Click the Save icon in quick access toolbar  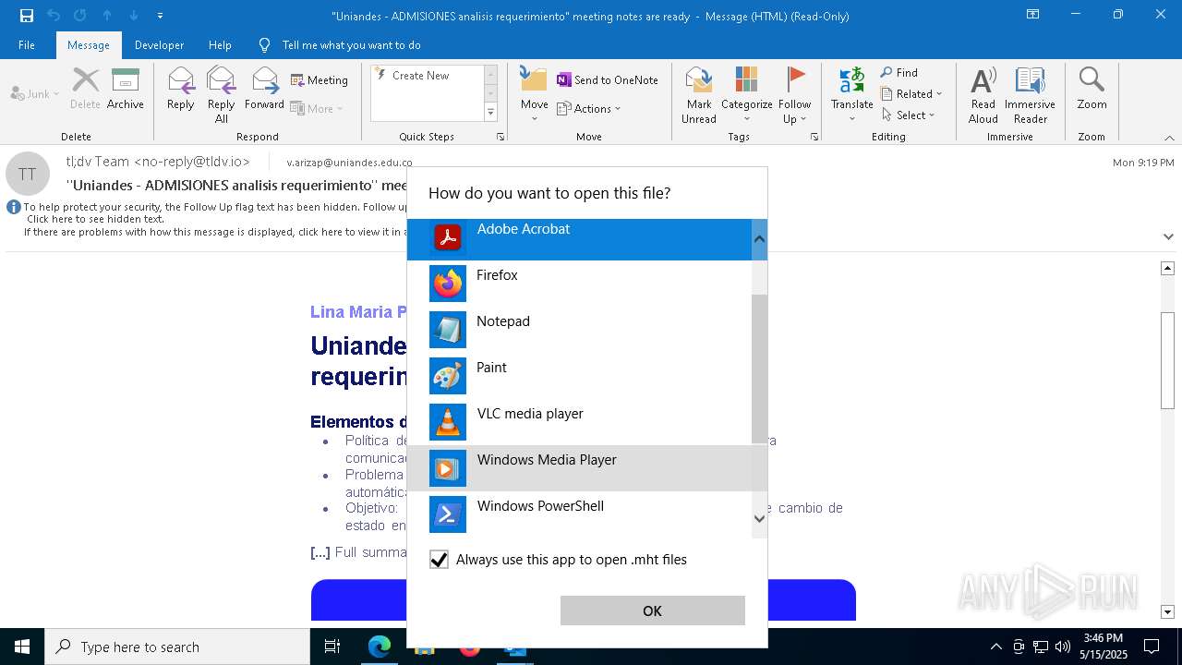pyautogui.click(x=27, y=16)
